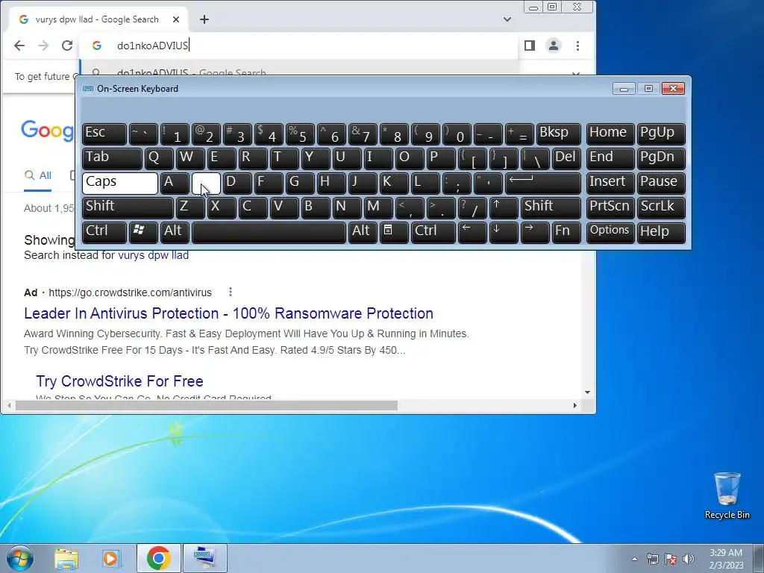Viewport: 764px width, 573px height.
Task: Click the horizontal scrollbar right arrow
Action: coord(575,405)
